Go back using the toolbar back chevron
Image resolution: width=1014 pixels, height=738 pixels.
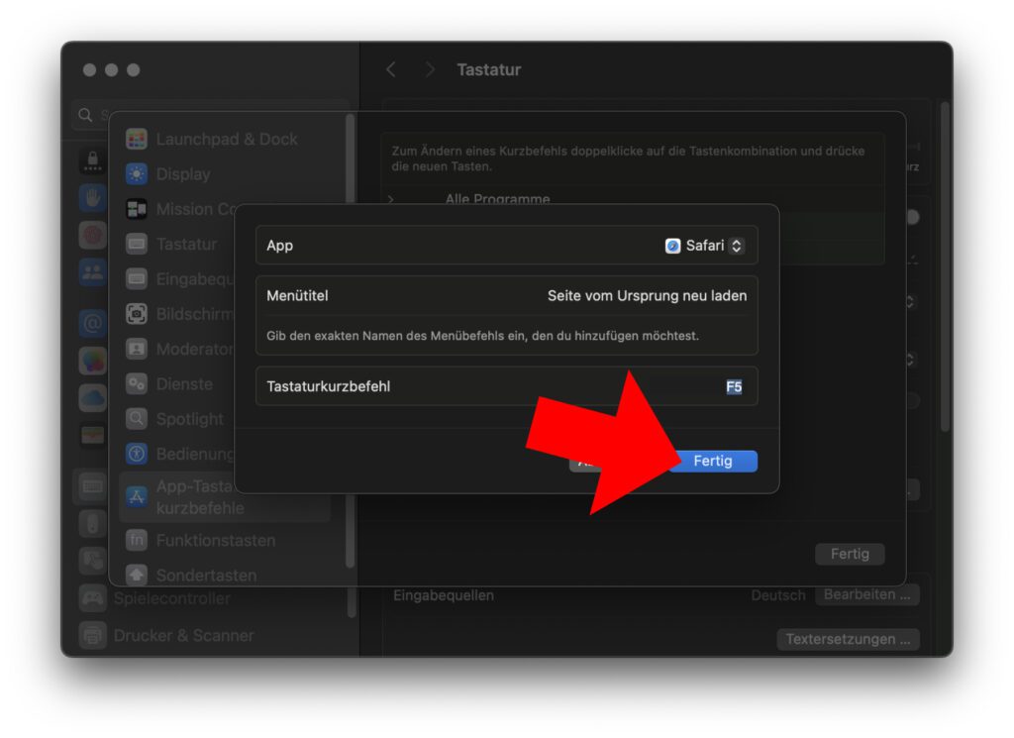(x=391, y=69)
